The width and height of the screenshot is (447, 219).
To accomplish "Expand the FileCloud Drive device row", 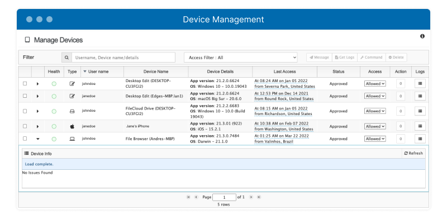I will tap(37, 111).
